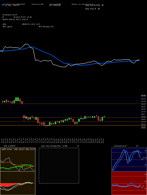
Task: Click the blue 12-day SMA legend square
Action: click(x=3, y=5)
